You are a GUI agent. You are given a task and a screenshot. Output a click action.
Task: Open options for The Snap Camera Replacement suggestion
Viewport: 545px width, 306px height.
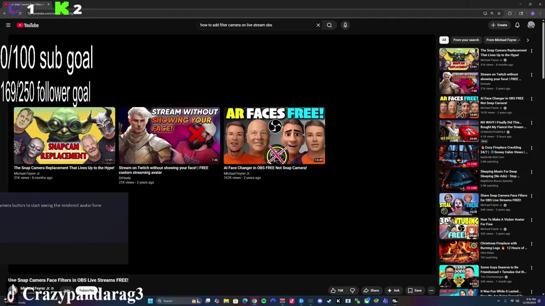coord(531,51)
